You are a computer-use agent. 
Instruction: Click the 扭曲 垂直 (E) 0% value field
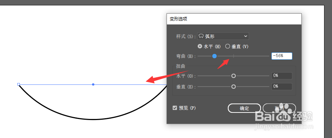[282, 87]
